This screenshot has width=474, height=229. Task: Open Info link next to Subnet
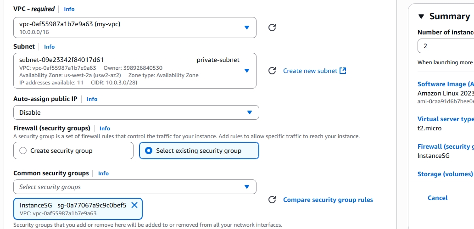[x=49, y=47]
